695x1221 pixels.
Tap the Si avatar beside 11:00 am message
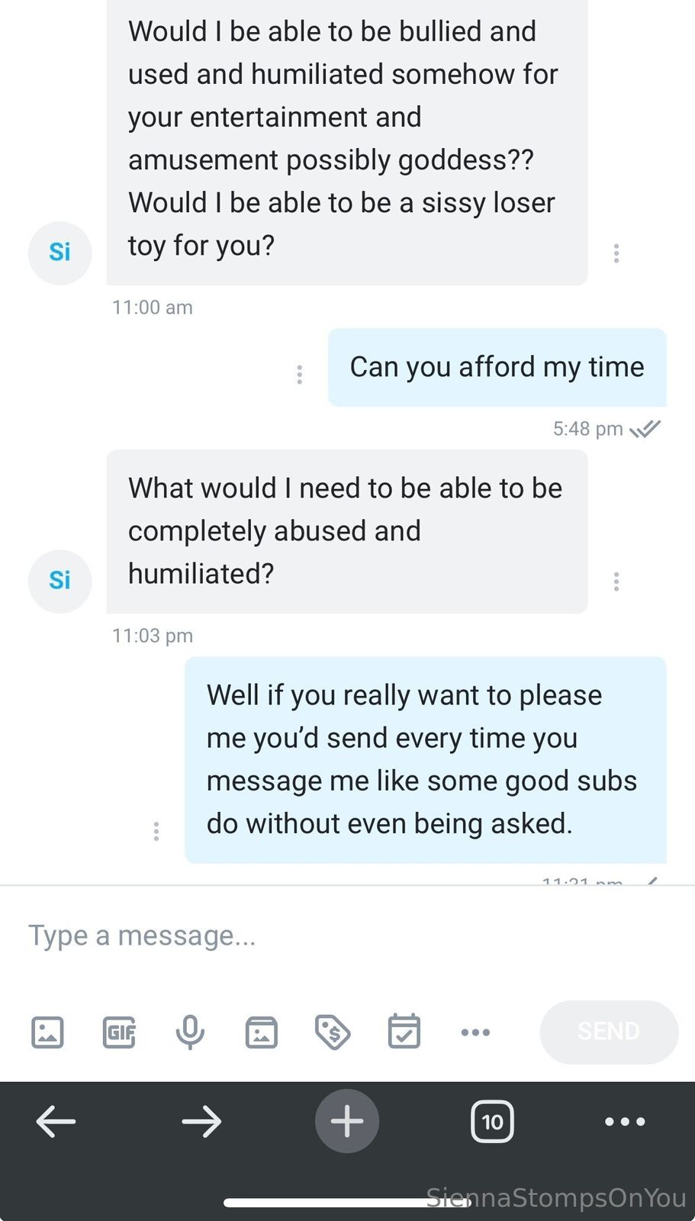tap(60, 253)
